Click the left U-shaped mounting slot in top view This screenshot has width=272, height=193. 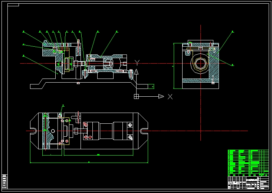click(x=34, y=131)
